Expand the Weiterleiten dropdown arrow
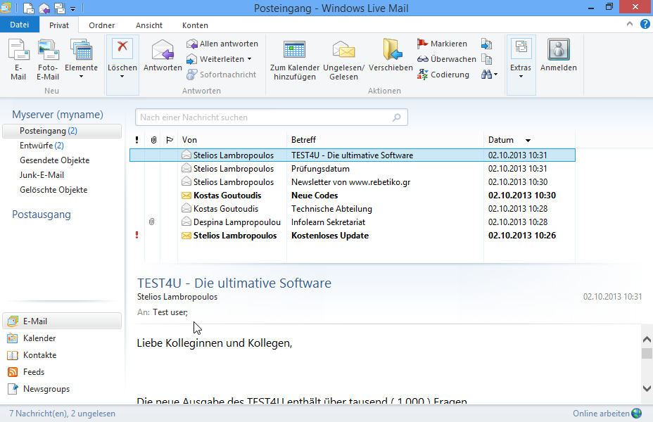 tap(250, 59)
